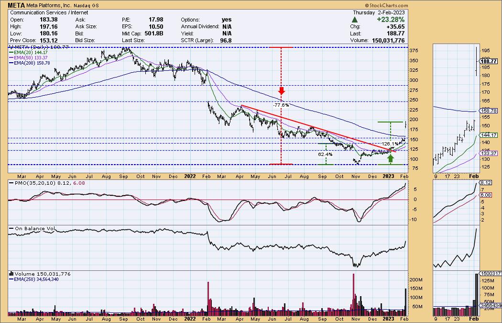Select the Meta Platforms, Inc. company name
The width and height of the screenshot is (502, 323).
click(49, 6)
